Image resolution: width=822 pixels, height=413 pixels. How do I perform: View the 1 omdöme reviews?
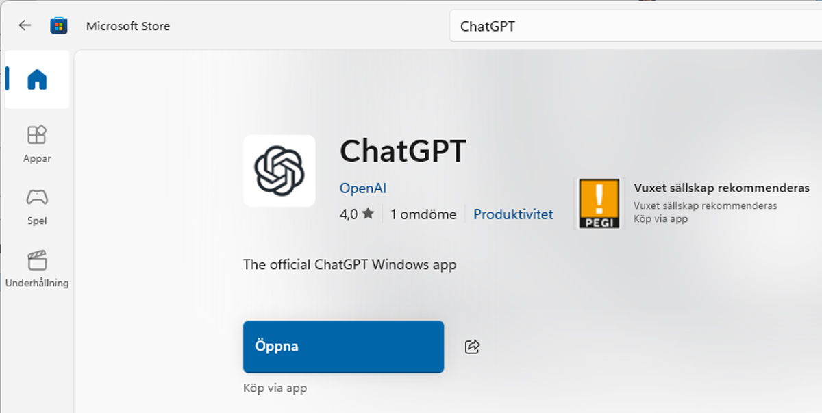423,214
